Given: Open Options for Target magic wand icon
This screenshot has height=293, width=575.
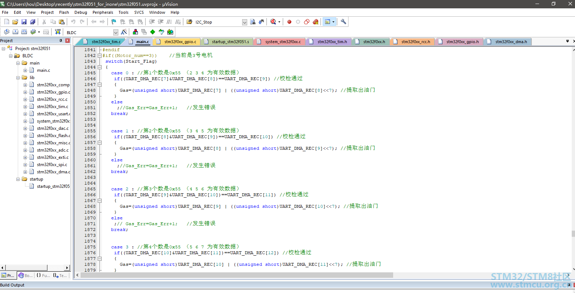Looking at the screenshot, I should tap(124, 32).
